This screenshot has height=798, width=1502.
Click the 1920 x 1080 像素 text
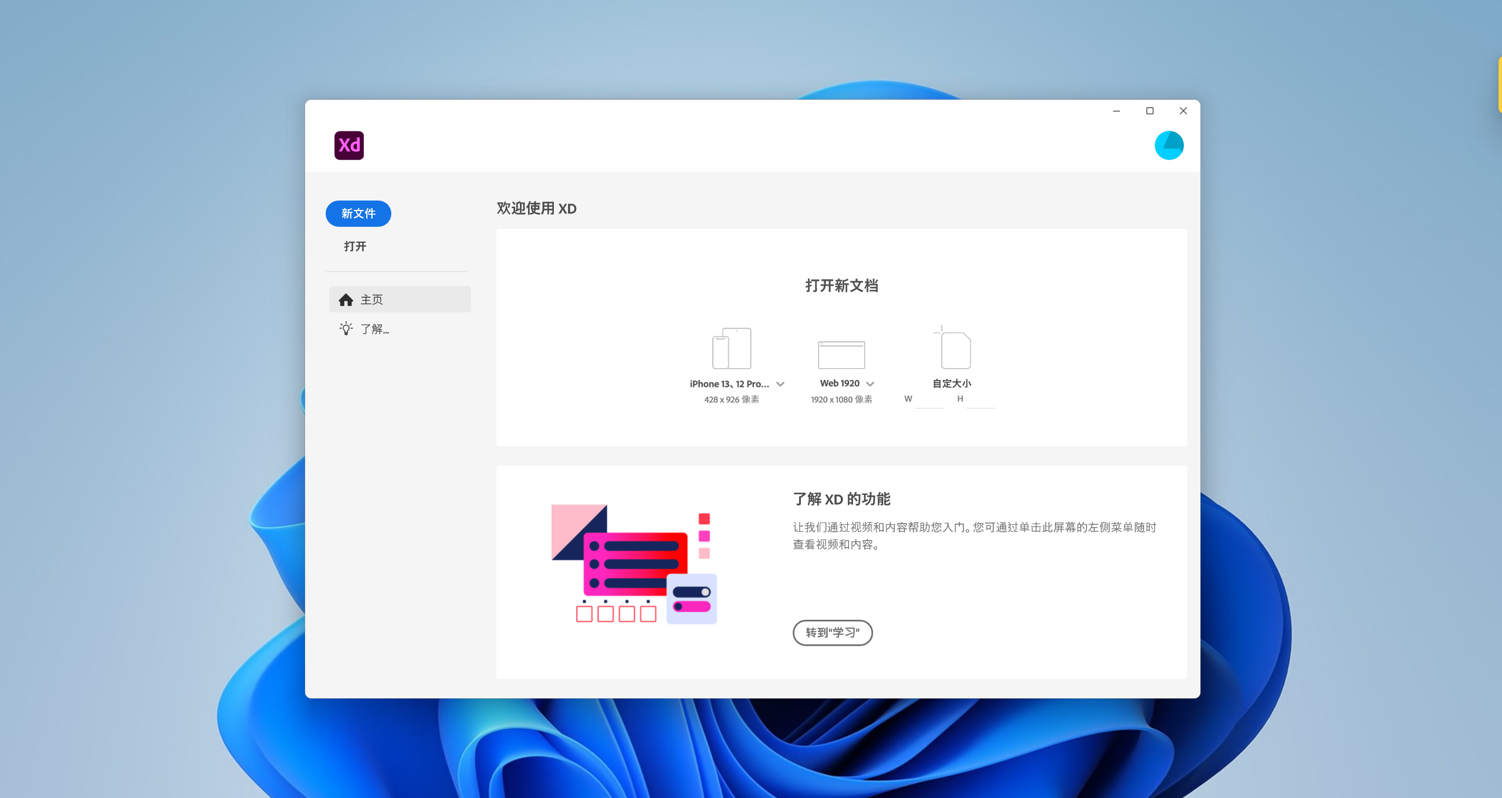click(841, 399)
